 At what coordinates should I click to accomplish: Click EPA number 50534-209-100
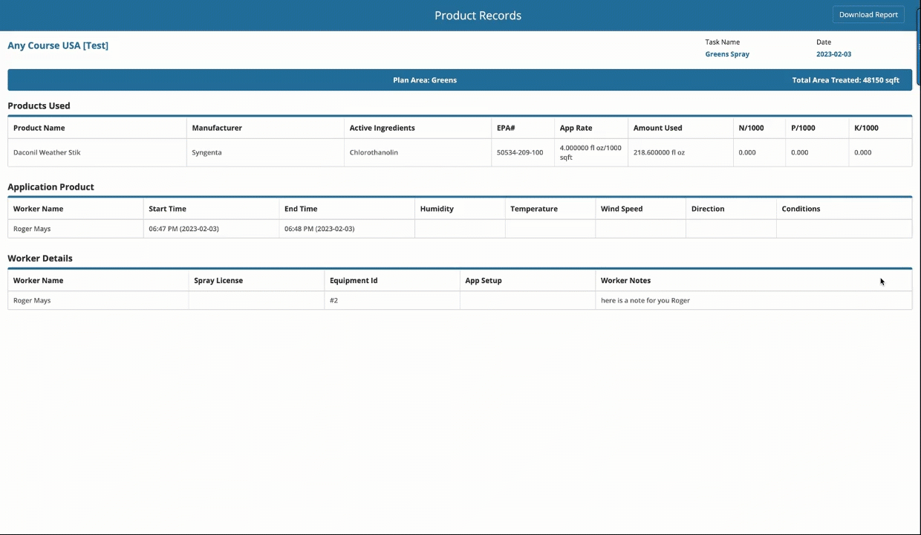point(520,152)
